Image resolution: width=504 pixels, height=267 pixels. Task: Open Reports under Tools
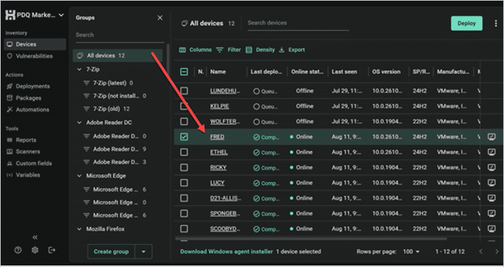tap(22, 140)
